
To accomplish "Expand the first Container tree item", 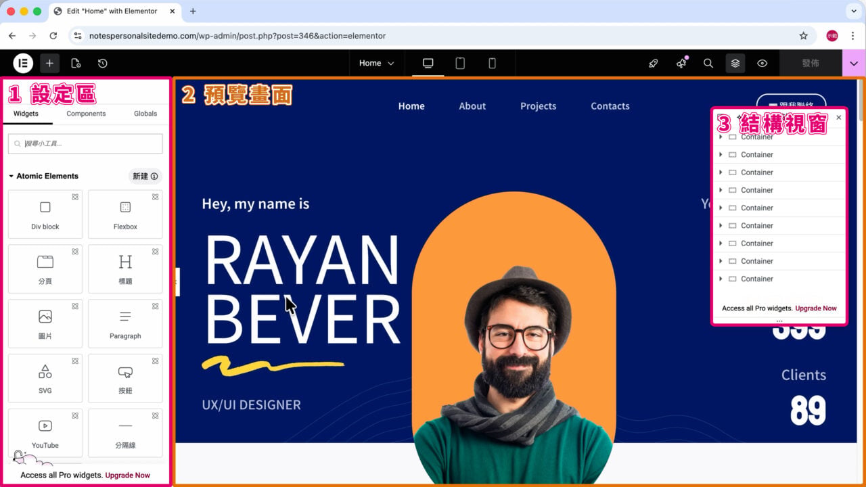I will coord(721,137).
